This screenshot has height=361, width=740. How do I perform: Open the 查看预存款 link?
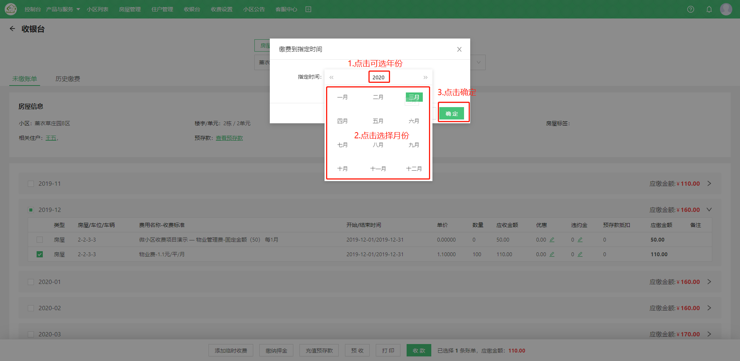click(229, 138)
